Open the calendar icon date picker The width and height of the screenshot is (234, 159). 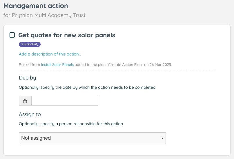click(x=25, y=101)
